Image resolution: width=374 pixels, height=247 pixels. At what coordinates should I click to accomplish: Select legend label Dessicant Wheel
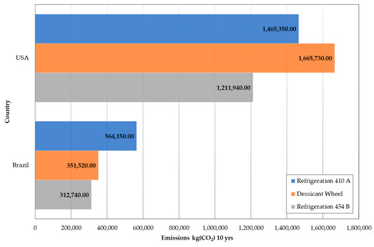[320, 194]
